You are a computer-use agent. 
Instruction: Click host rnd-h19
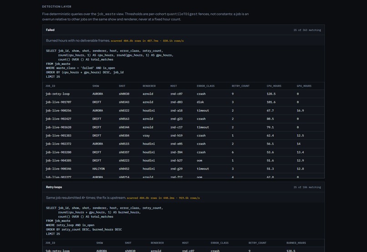pos(176,136)
